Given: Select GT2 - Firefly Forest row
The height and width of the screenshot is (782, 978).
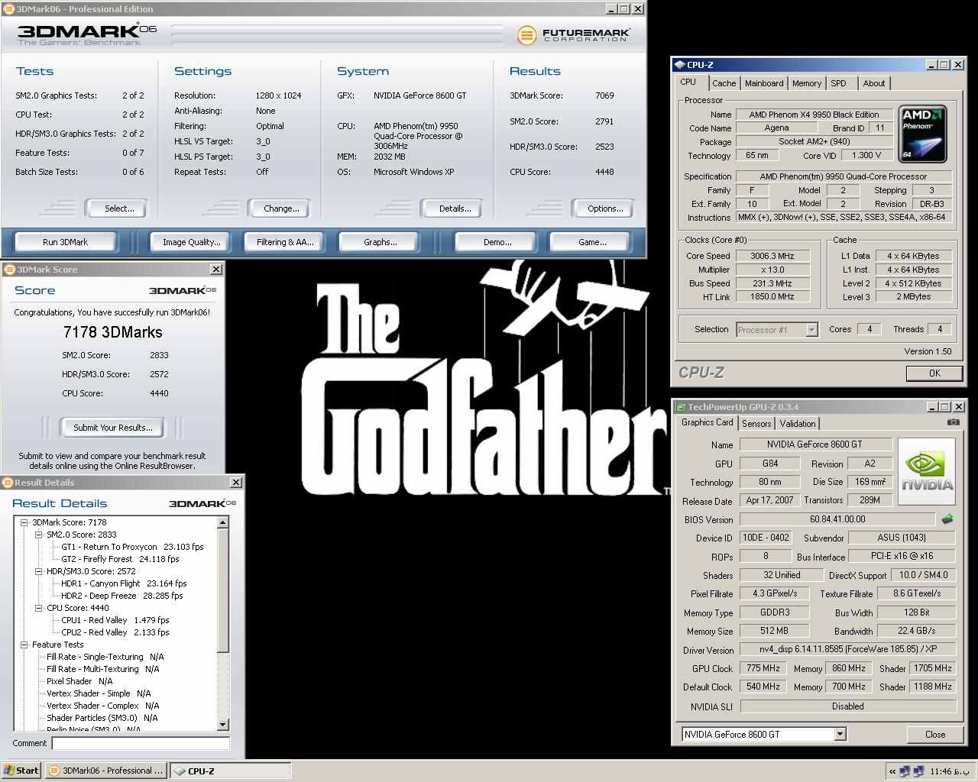Looking at the screenshot, I should pyautogui.click(x=120, y=559).
